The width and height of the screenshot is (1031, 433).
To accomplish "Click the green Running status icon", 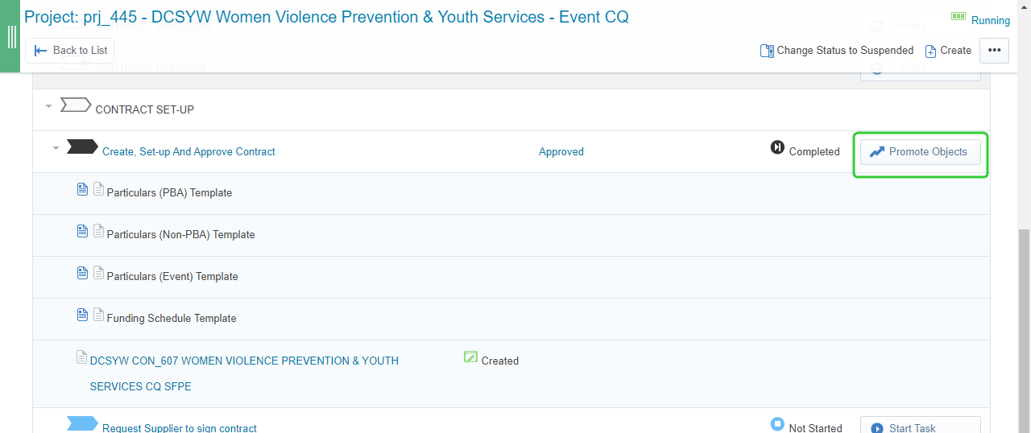I will 959,16.
